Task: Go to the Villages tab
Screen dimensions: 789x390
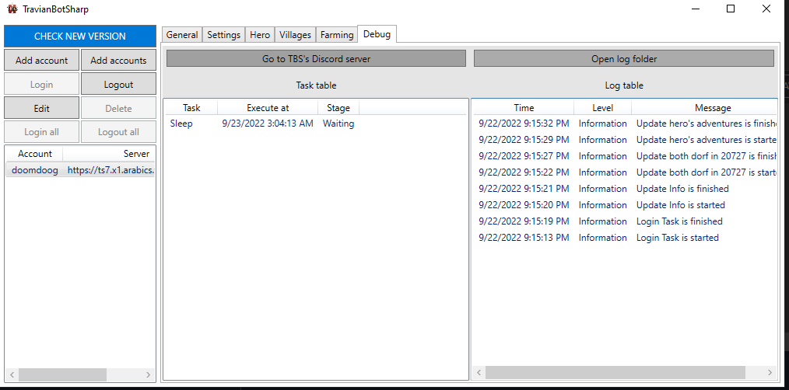Action: tap(296, 35)
